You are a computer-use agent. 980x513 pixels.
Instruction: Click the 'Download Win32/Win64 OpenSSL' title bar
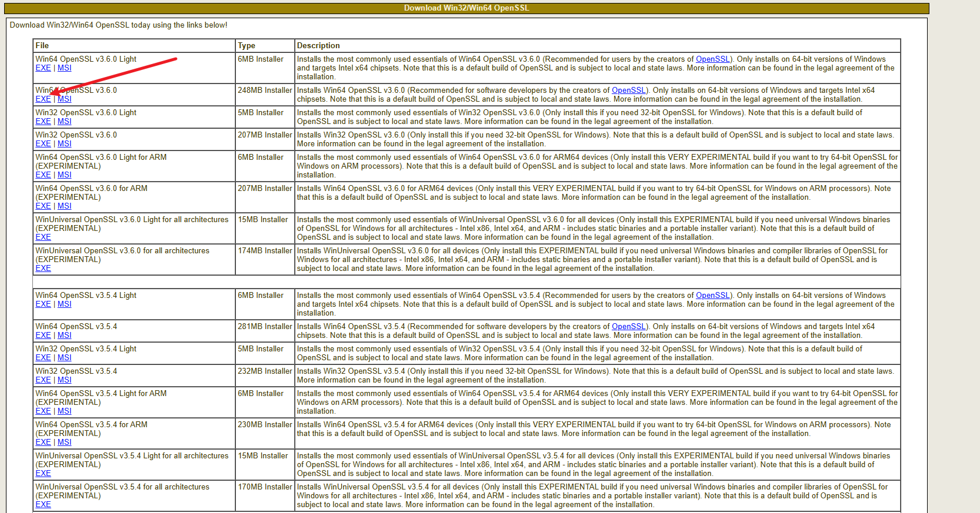click(466, 8)
